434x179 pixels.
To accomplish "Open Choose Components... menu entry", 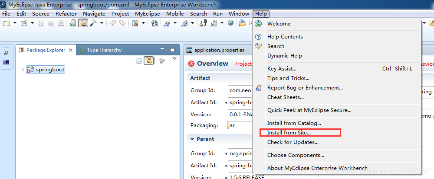I will (337, 155).
